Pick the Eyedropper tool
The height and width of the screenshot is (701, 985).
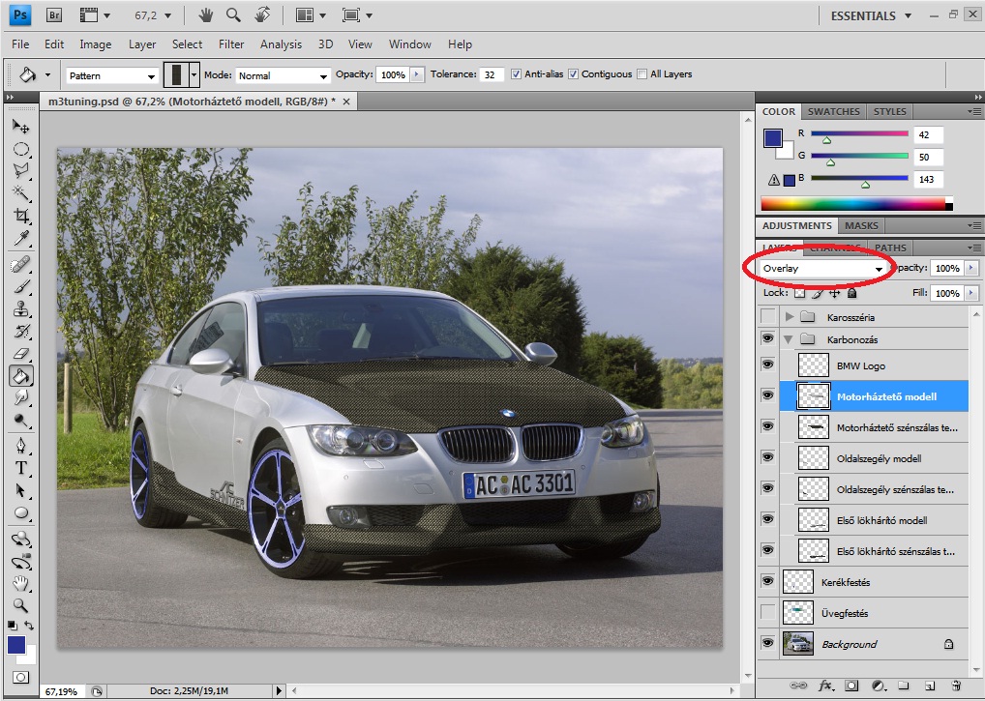coord(20,239)
